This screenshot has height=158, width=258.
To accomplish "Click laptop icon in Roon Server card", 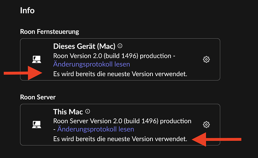I will (x=37, y=124).
